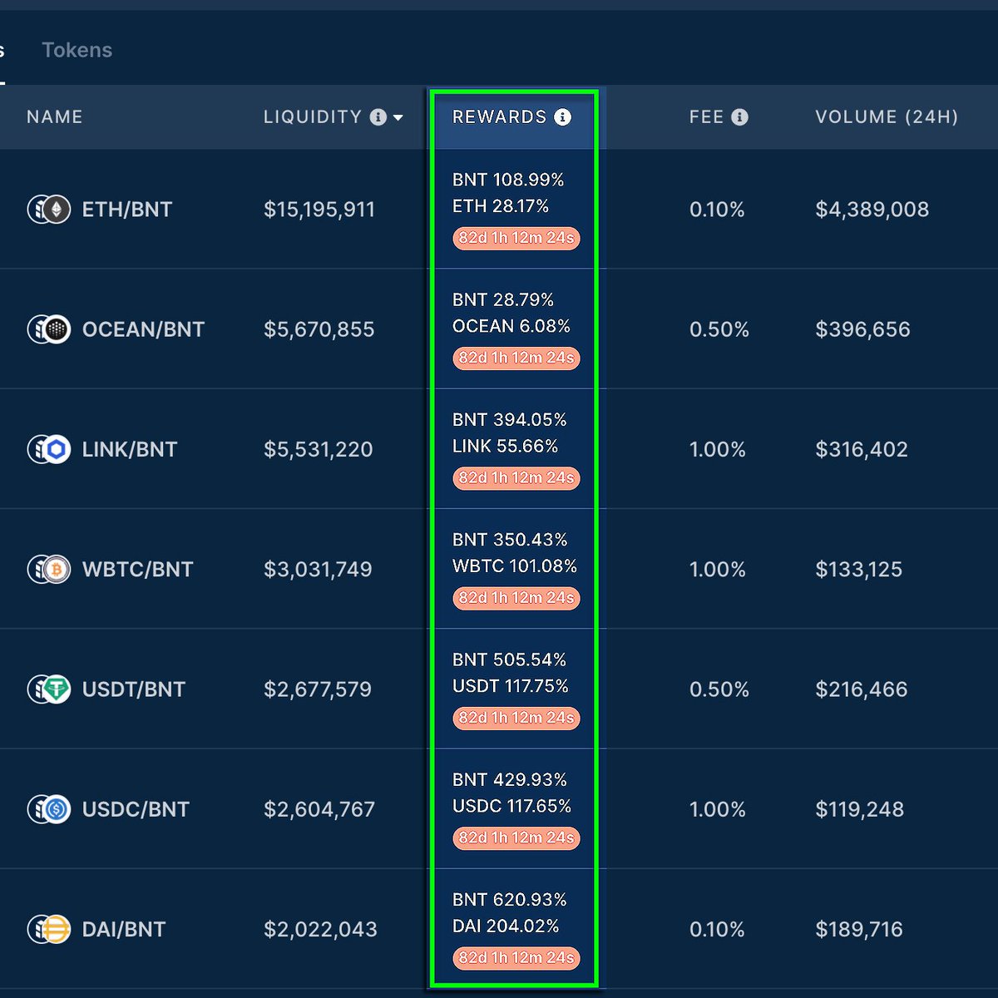Screen dimensions: 998x998
Task: Sort by the LIQUIDITY column header
Action: point(313,117)
